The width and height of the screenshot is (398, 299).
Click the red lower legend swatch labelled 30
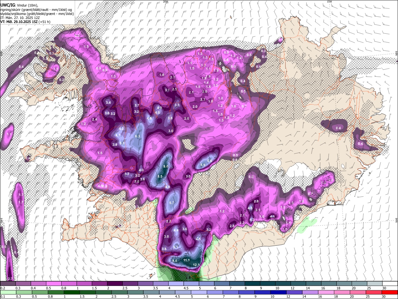tap(390, 292)
